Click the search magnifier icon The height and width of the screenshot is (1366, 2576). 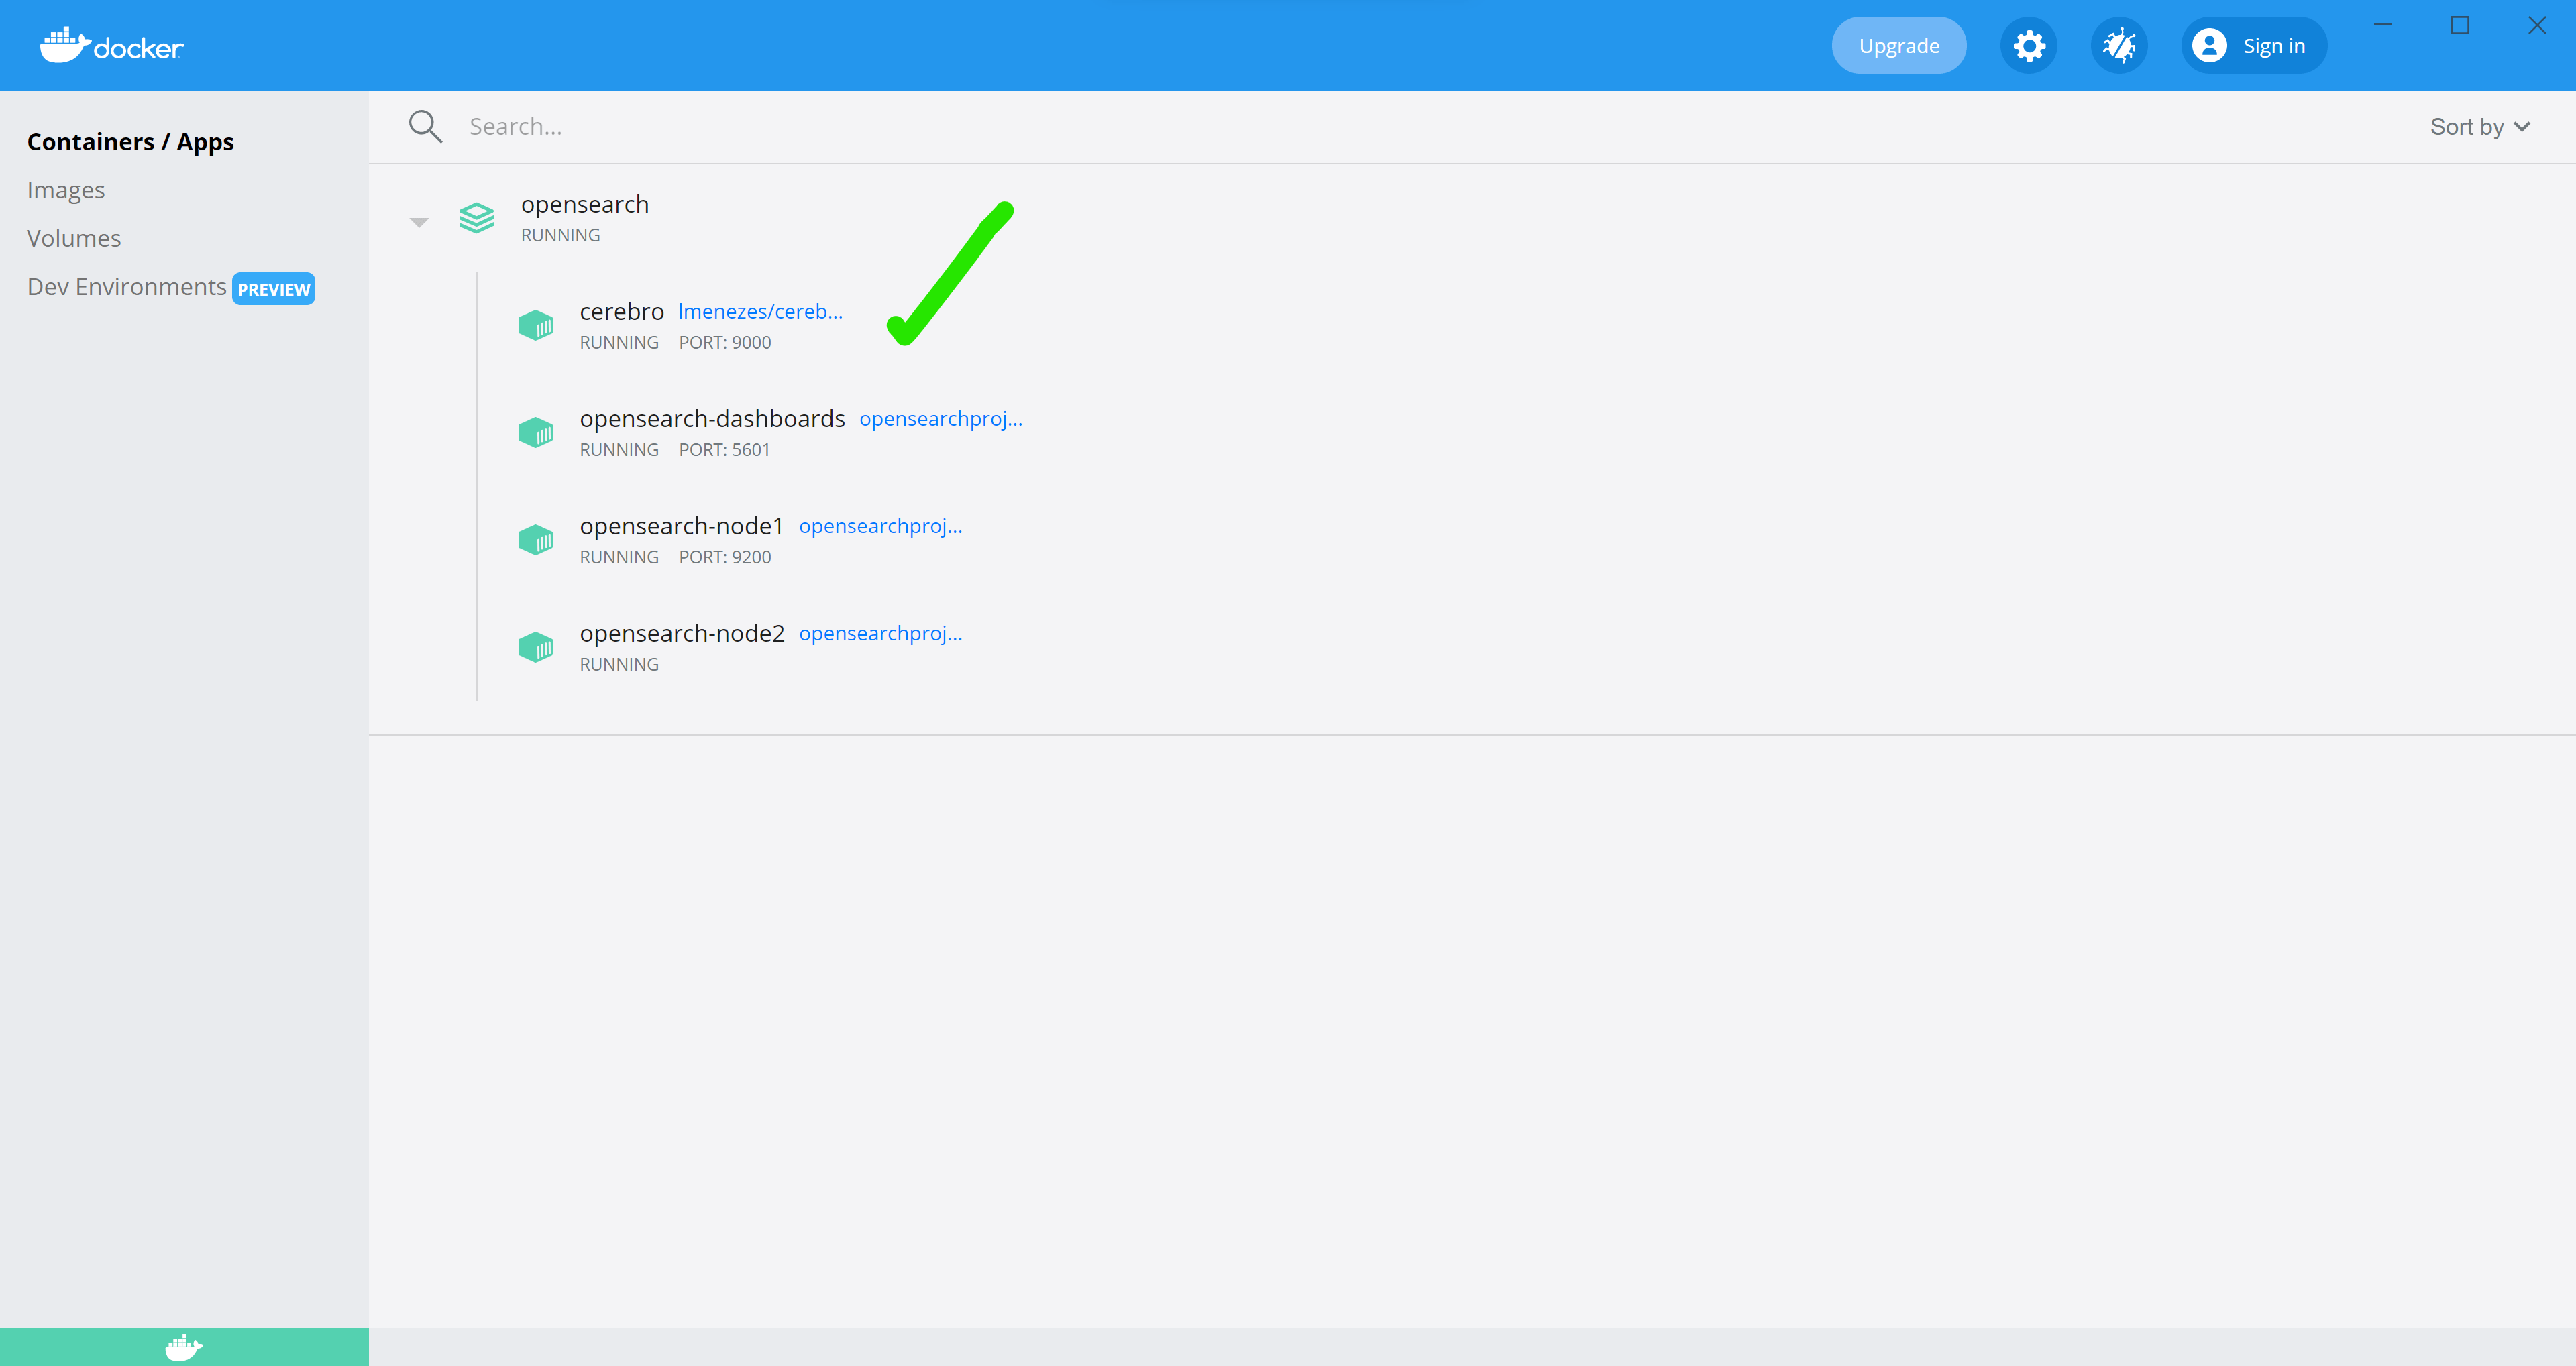pyautogui.click(x=425, y=126)
